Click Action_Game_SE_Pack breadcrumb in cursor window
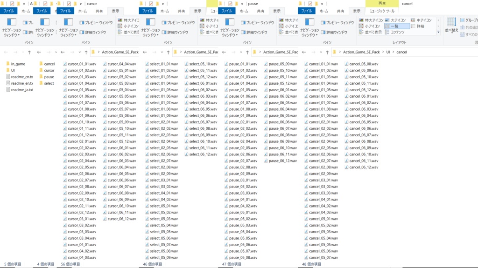This screenshot has width=478, height=268. [120, 52]
